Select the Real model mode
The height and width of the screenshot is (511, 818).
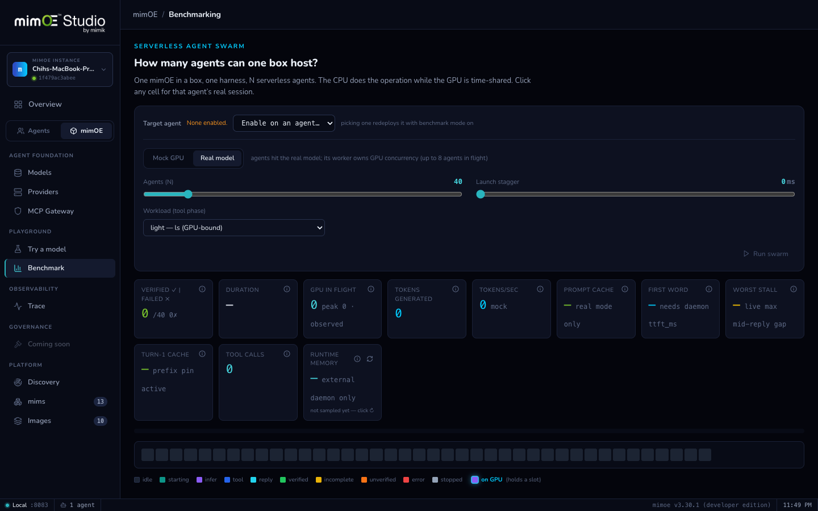pyautogui.click(x=217, y=158)
